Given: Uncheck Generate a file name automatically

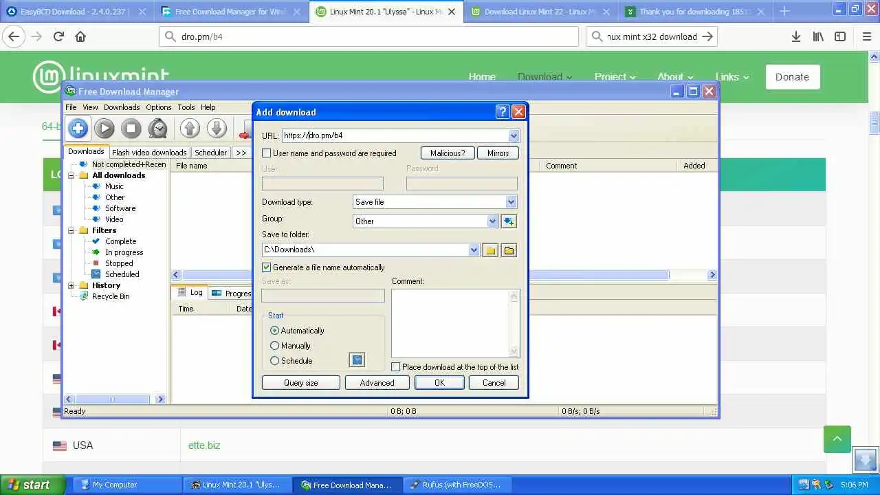Looking at the screenshot, I should click(x=267, y=267).
